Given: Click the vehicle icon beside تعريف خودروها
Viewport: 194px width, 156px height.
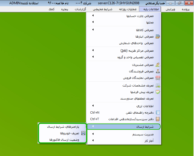Looking at the screenshot, I should tap(83, 133).
